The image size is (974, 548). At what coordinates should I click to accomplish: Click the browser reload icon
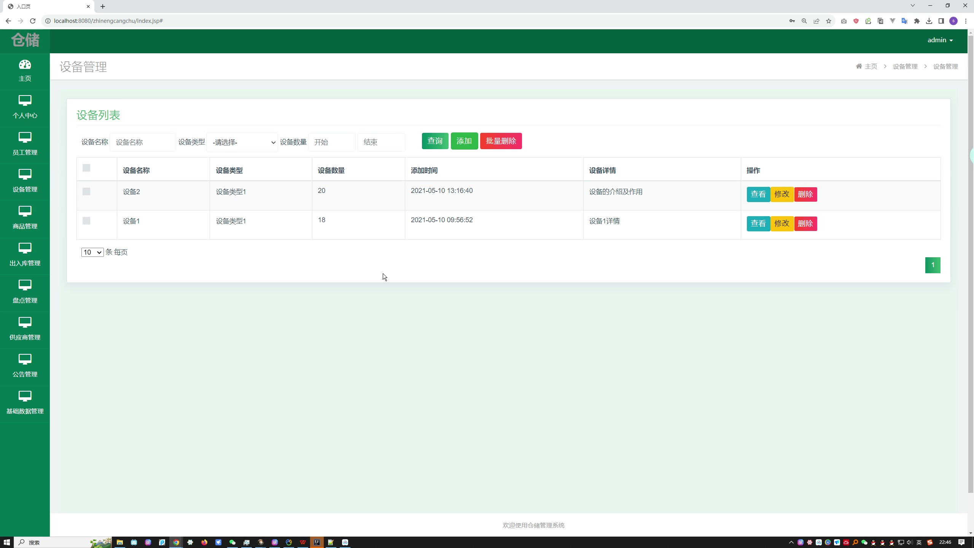point(33,21)
